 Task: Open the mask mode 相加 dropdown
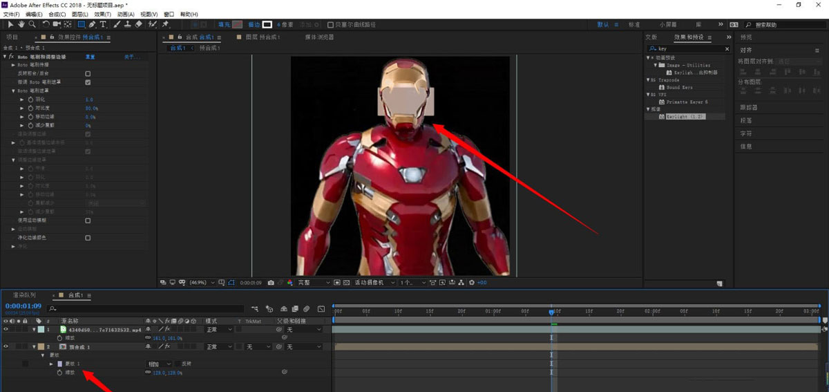(158, 364)
